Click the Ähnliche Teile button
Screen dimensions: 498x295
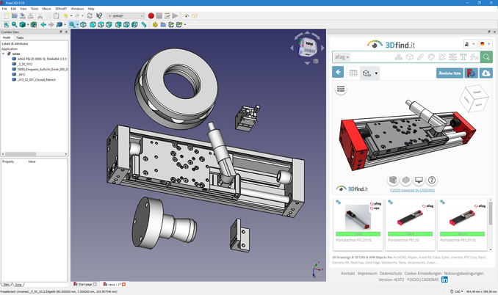(x=450, y=73)
